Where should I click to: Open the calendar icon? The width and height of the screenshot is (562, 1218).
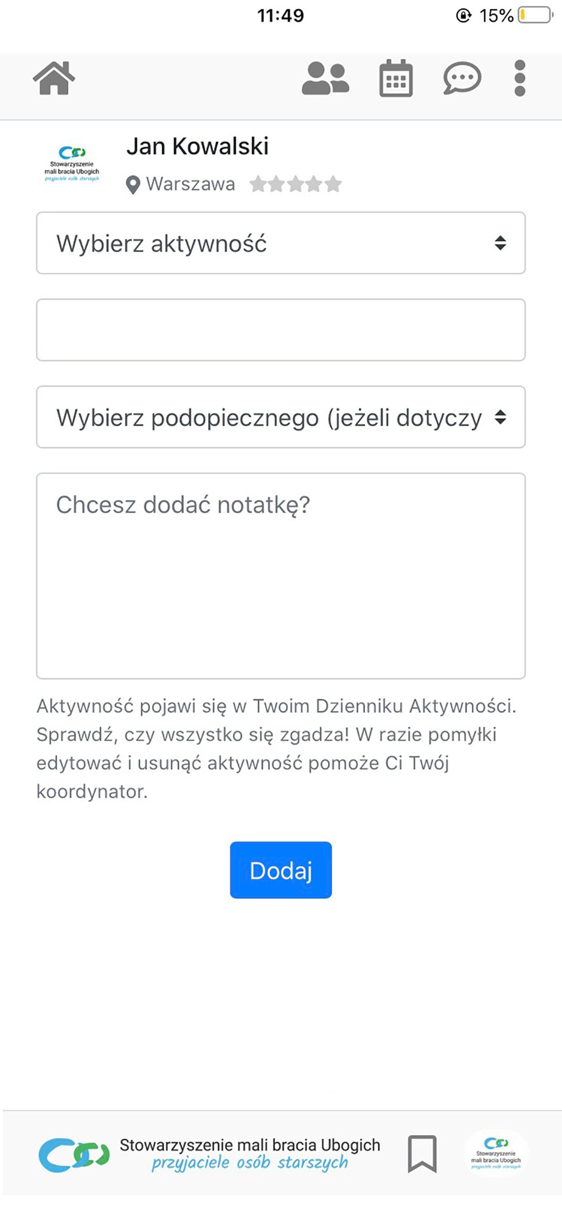pos(396,79)
